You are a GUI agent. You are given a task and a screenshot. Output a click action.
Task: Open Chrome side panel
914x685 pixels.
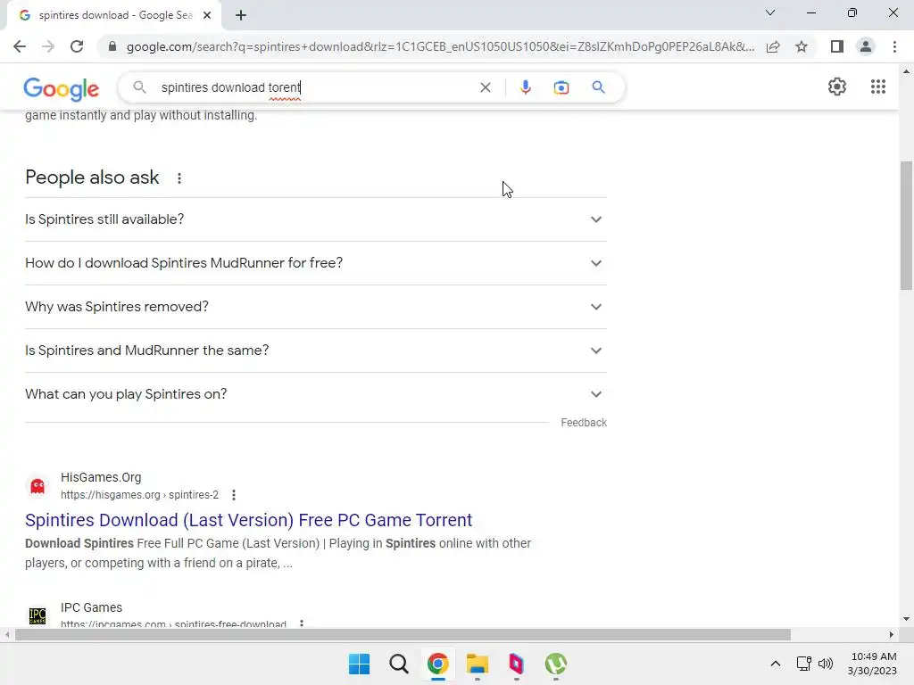coord(837,46)
